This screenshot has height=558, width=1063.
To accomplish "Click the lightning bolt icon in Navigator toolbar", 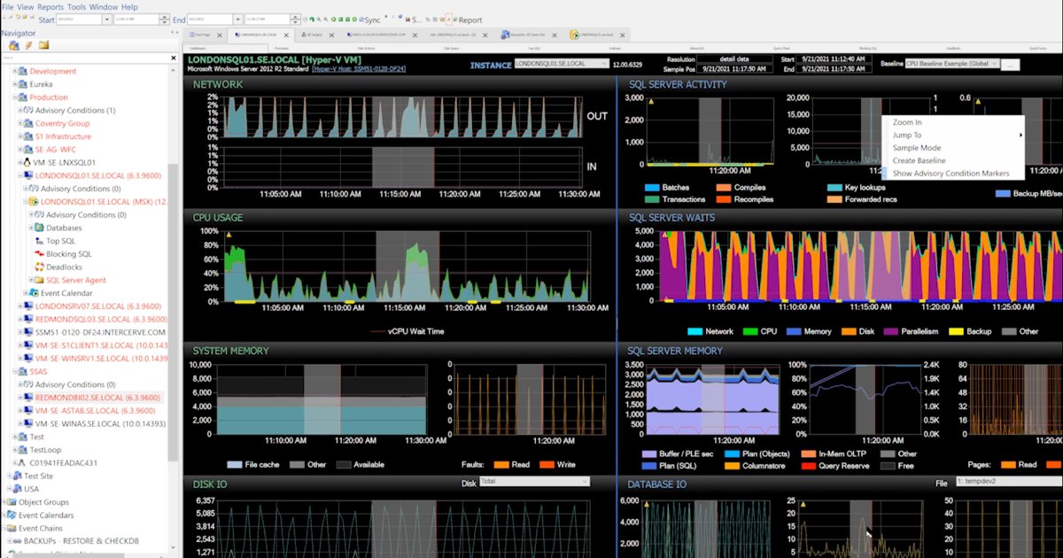I will click(x=28, y=45).
